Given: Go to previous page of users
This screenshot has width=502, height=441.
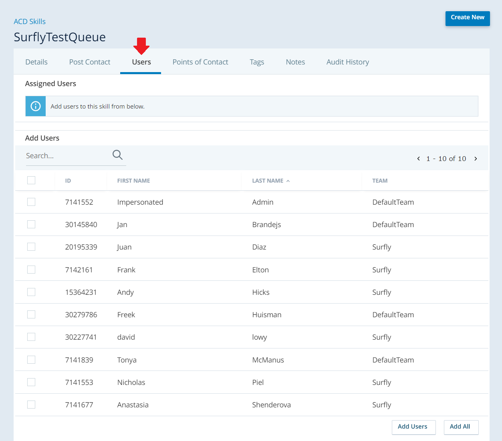Looking at the screenshot, I should (419, 159).
